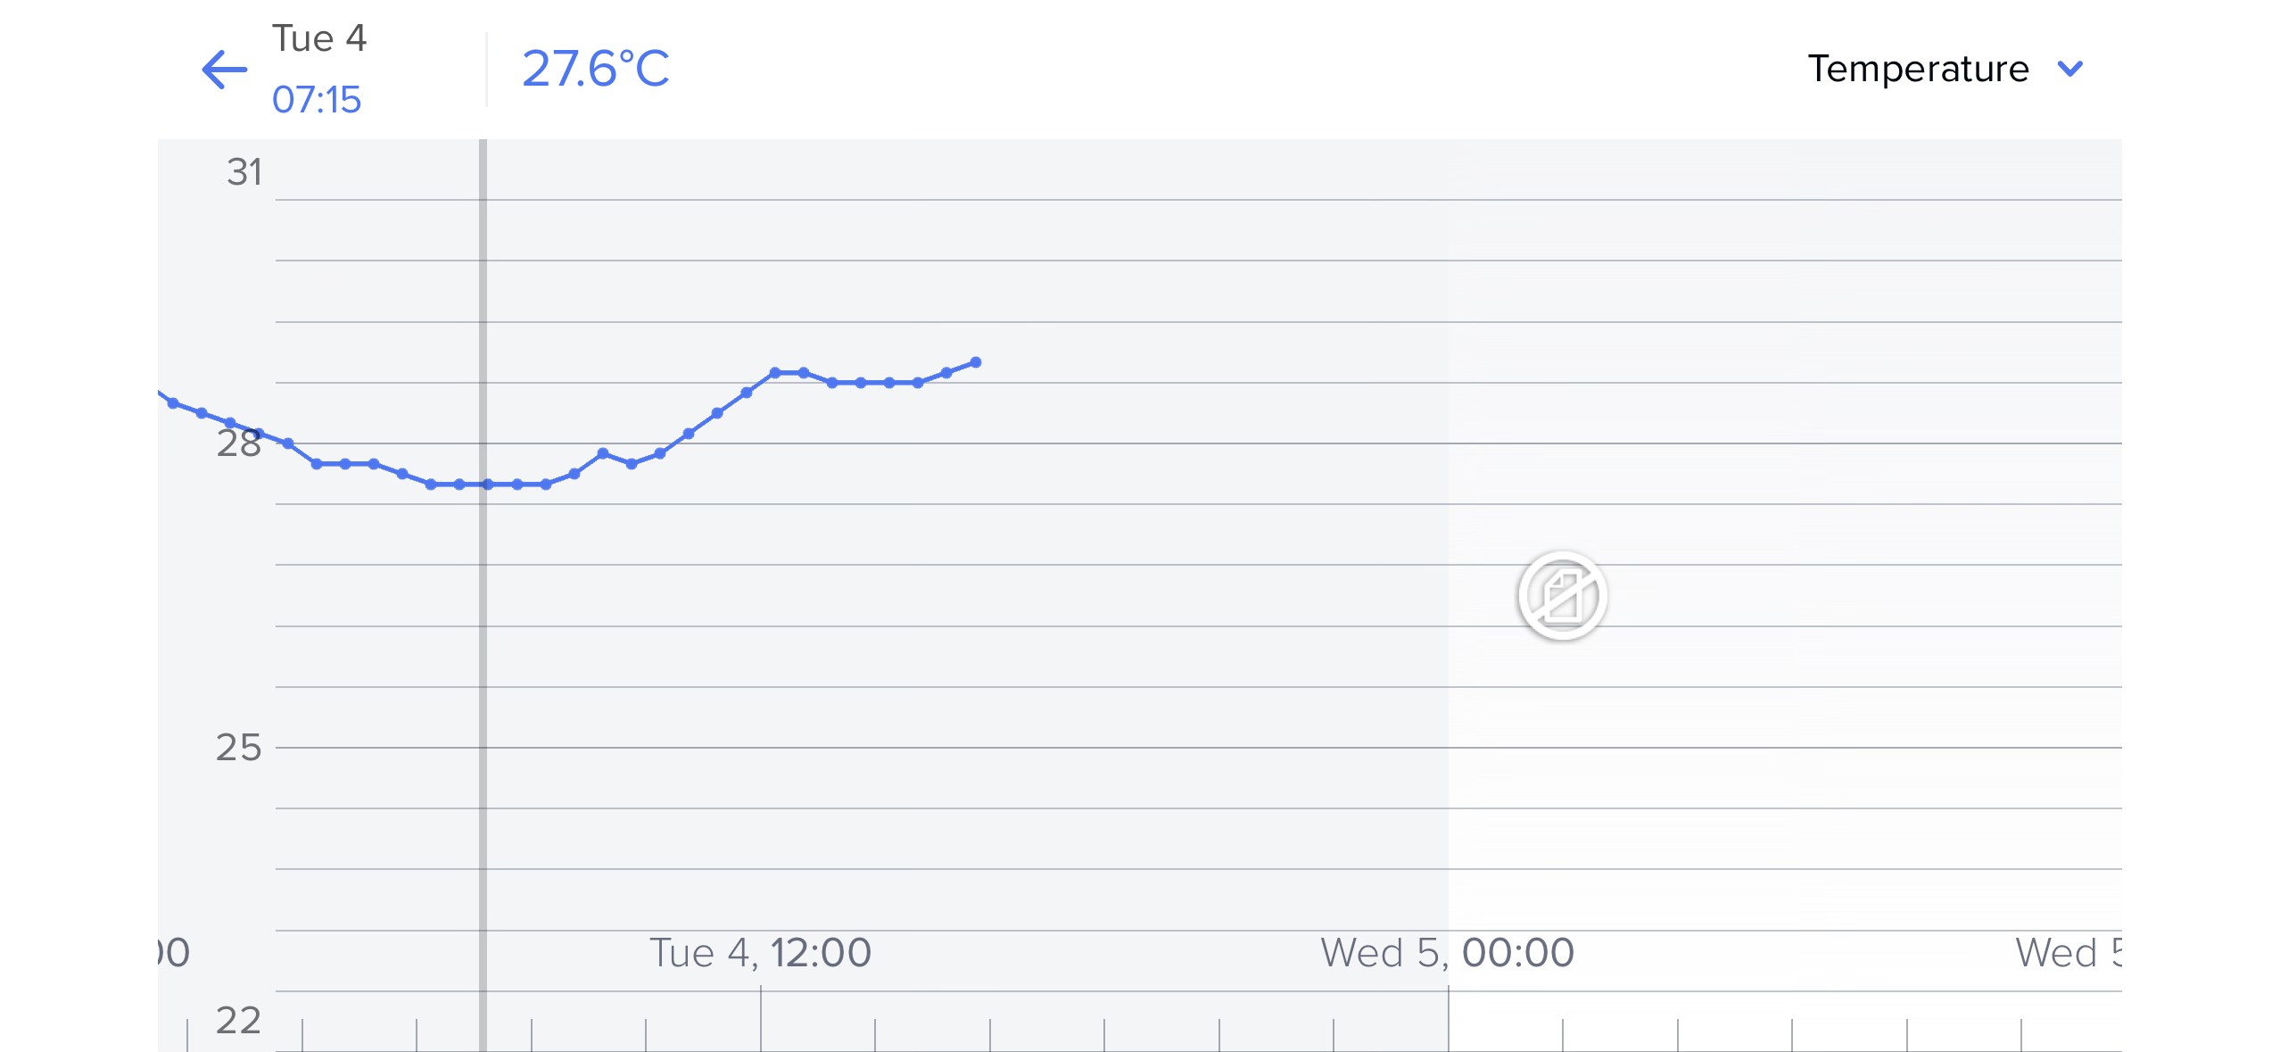Click the blue back arrow icon
The image size is (2280, 1052).
coord(224,70)
